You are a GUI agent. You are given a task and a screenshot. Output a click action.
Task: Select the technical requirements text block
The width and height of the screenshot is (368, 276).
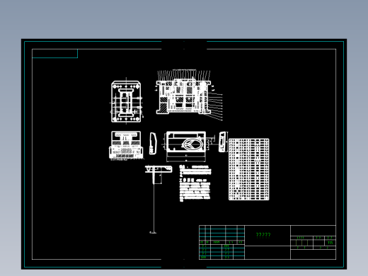coord(195,183)
